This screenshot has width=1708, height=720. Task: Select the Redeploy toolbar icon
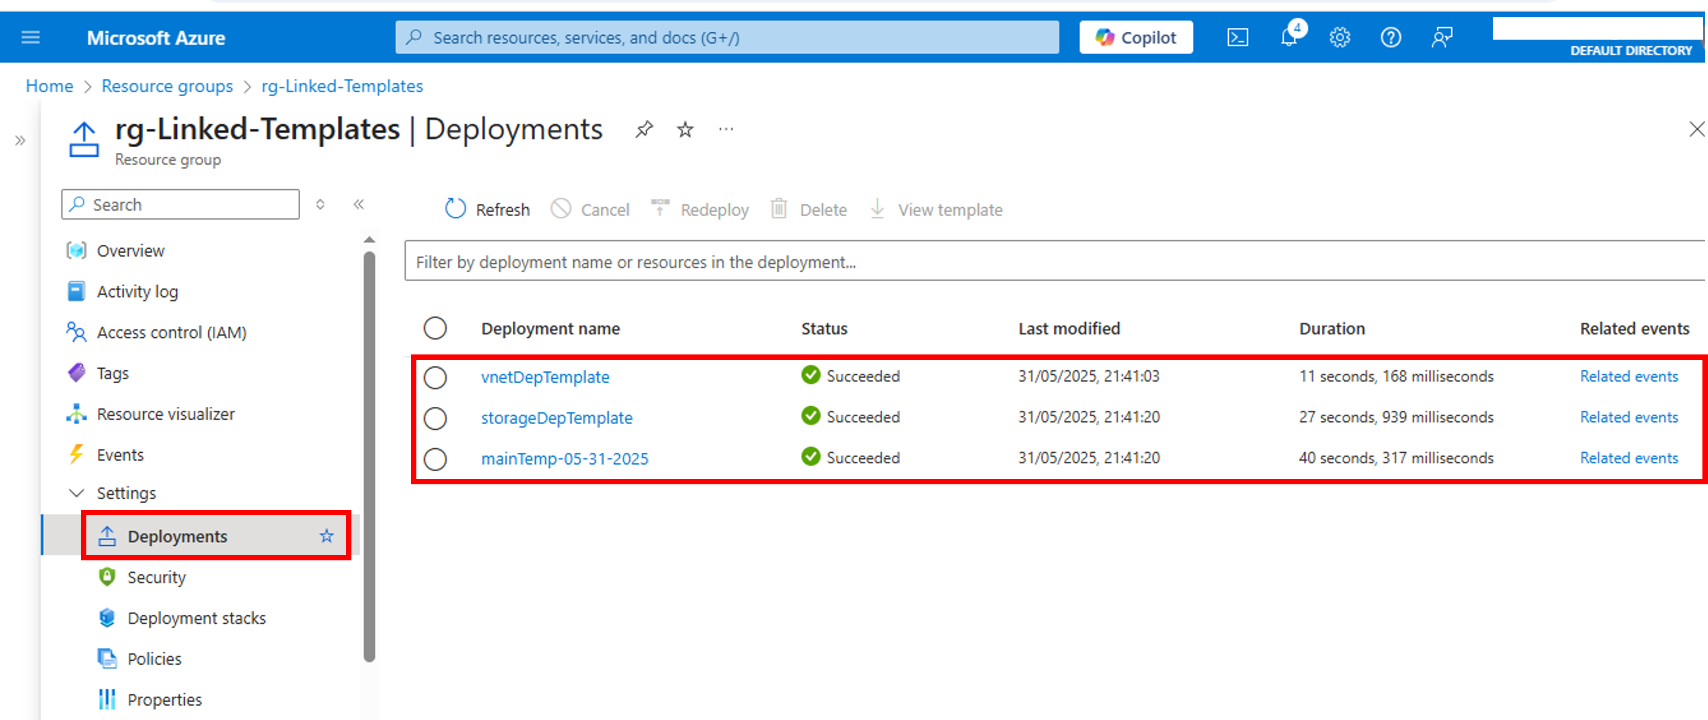point(659,208)
